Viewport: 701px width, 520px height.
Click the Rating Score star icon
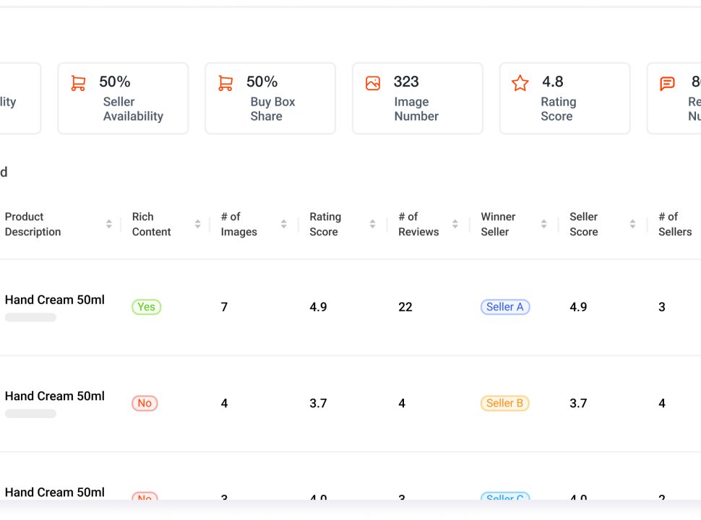[x=520, y=83]
